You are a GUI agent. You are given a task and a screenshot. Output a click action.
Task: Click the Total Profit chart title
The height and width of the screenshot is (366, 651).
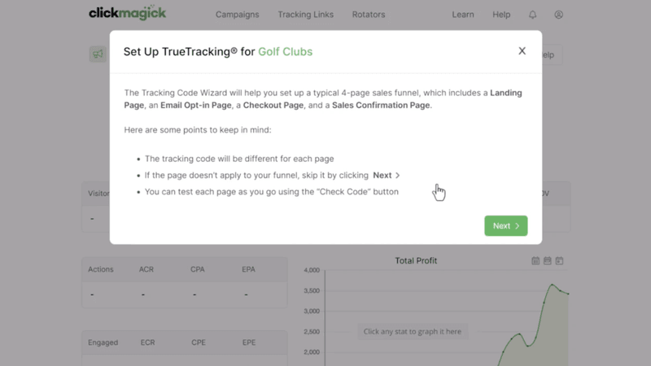point(416,261)
